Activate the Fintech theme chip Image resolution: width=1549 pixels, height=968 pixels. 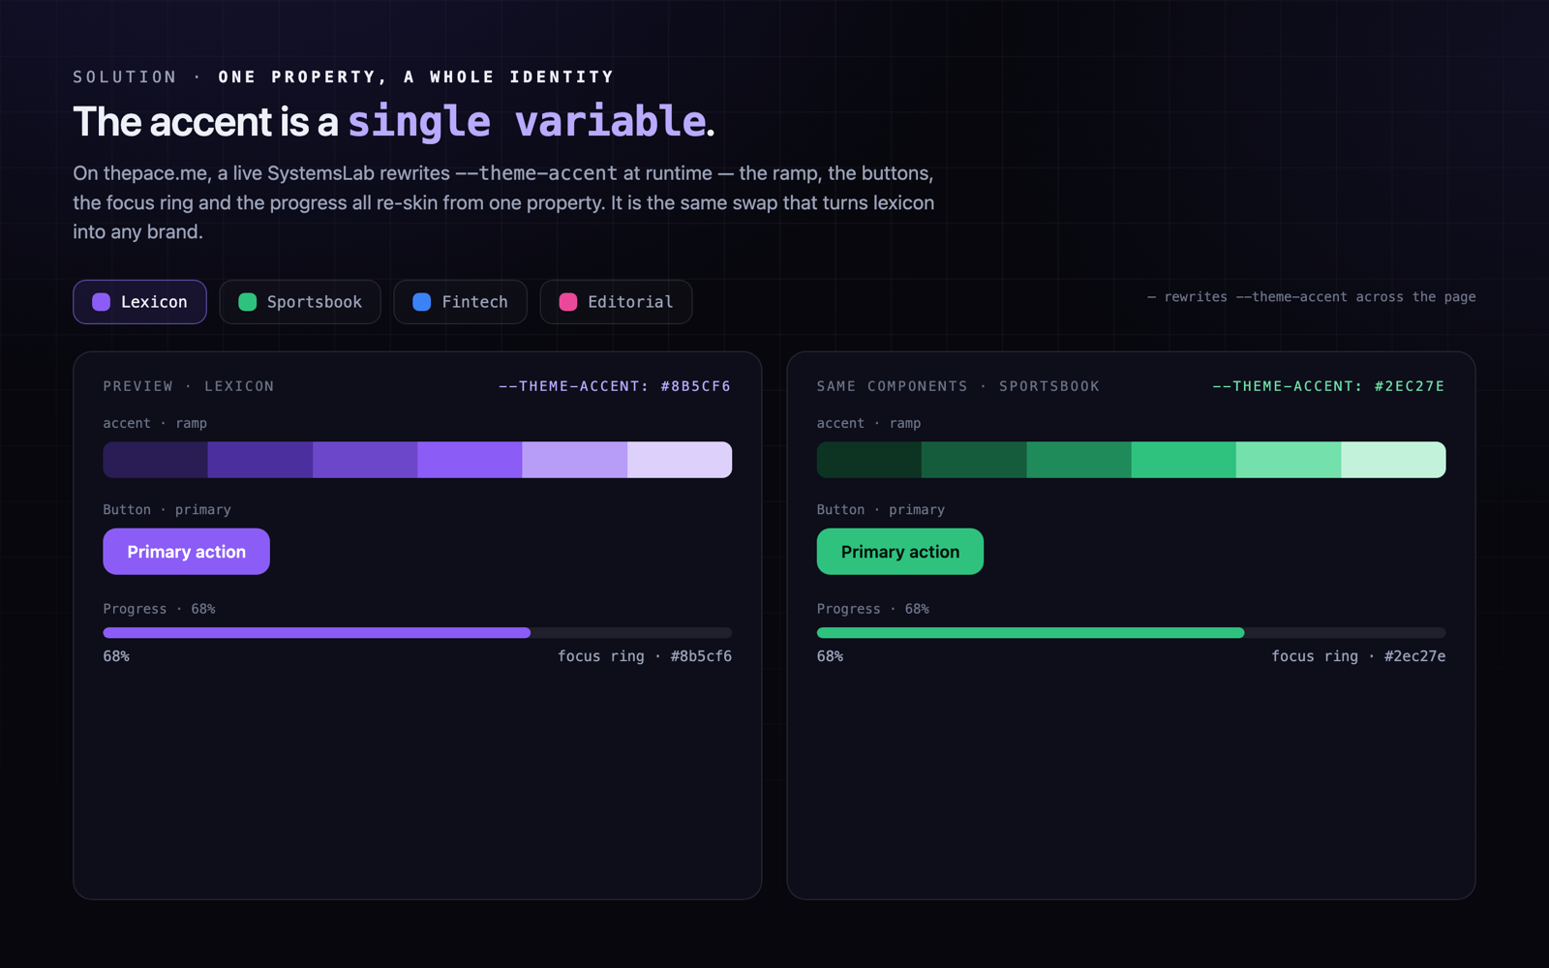point(460,302)
